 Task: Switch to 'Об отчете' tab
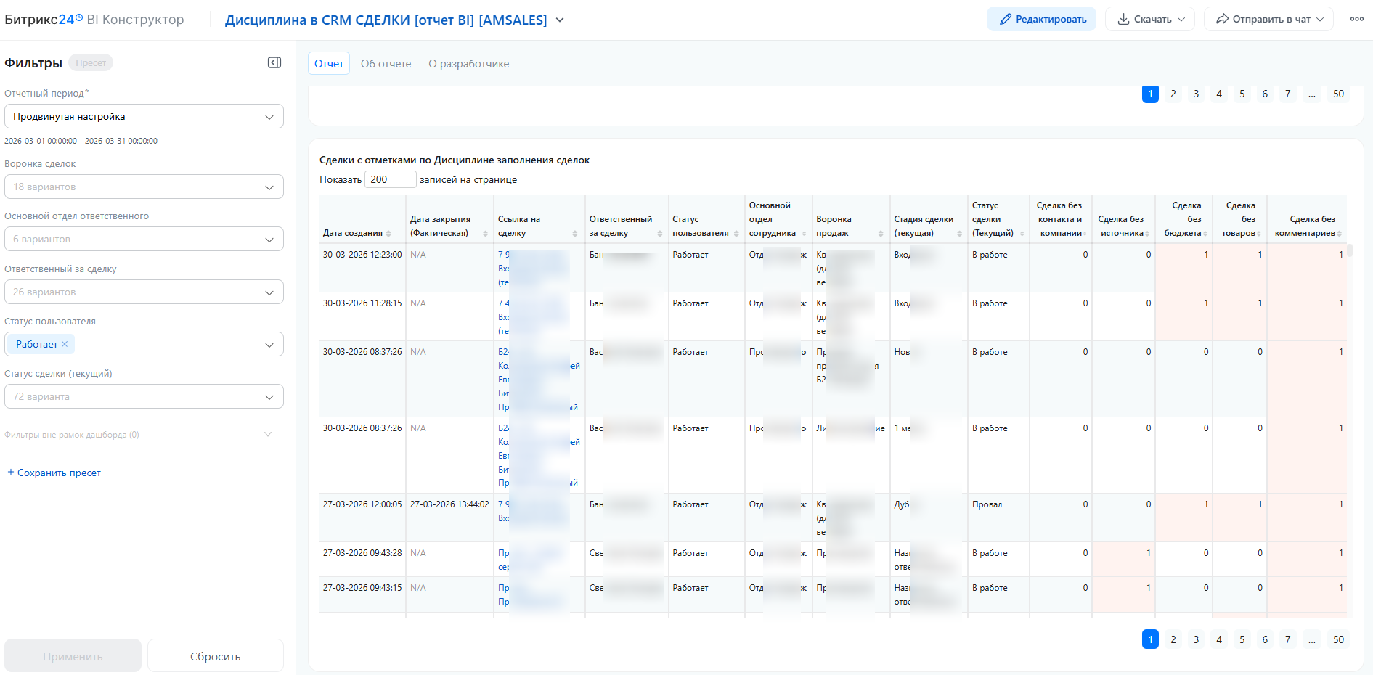pos(386,64)
